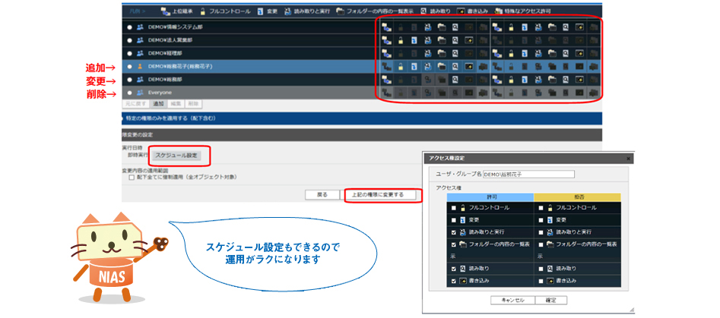720x318 pixels.
Task: Click the 読み取りと実行 legend icon
Action: (x=288, y=11)
